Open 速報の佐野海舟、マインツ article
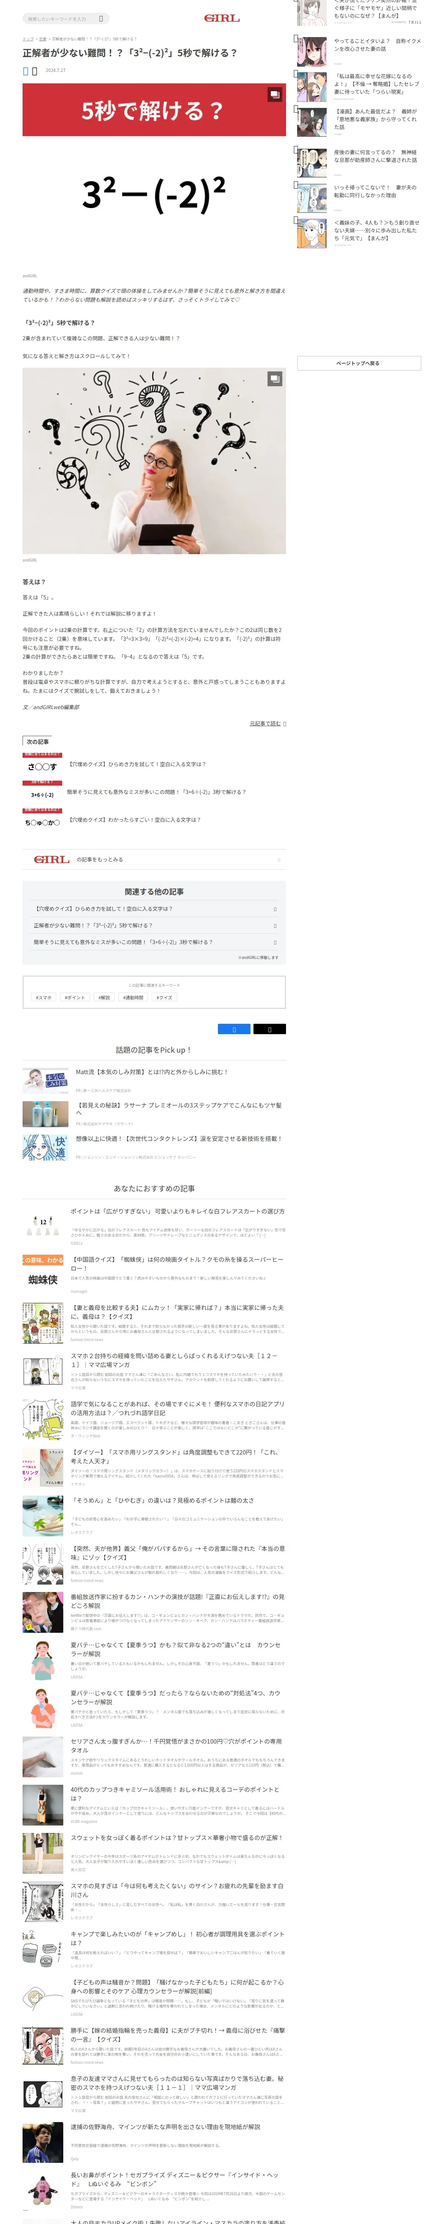This screenshot has height=2224, width=444. coord(165,2127)
